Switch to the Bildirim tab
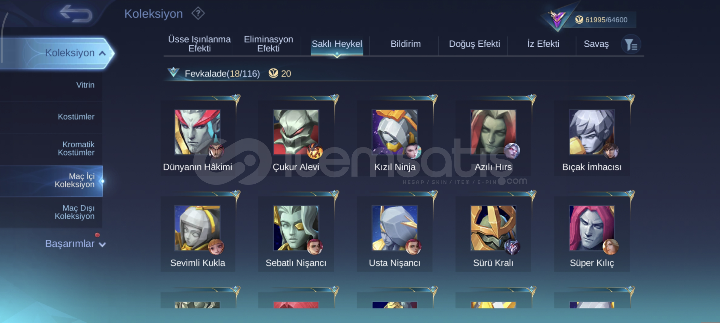This screenshot has width=720, height=323. coord(405,44)
